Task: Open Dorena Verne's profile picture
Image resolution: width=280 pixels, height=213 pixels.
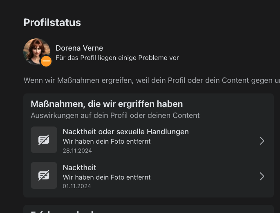Action: (x=35, y=50)
